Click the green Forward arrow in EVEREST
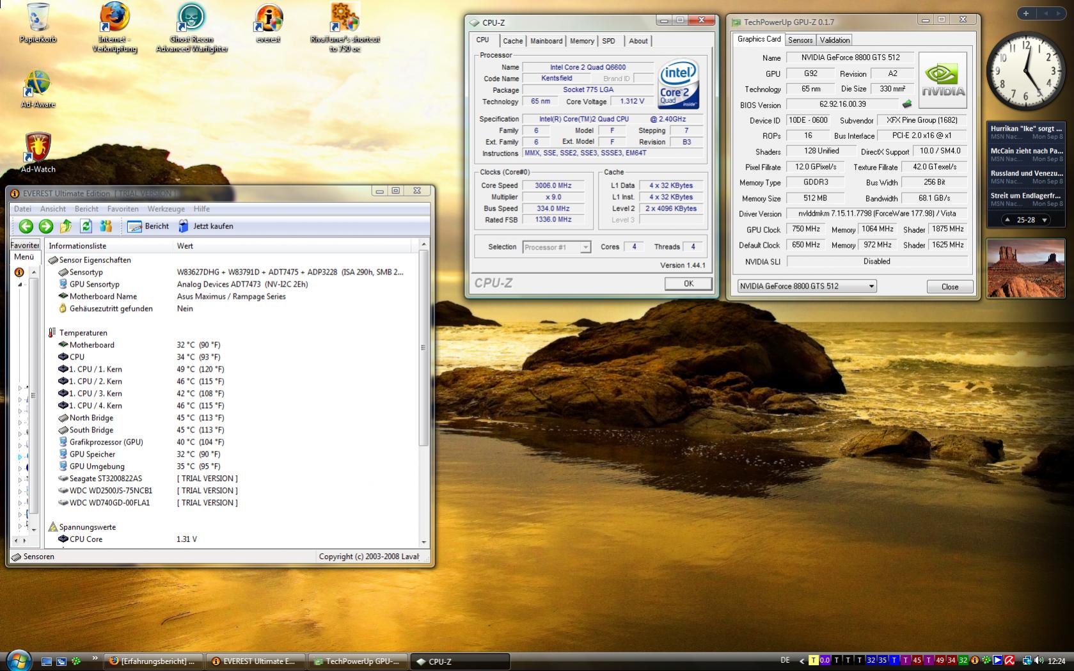 pyautogui.click(x=45, y=226)
